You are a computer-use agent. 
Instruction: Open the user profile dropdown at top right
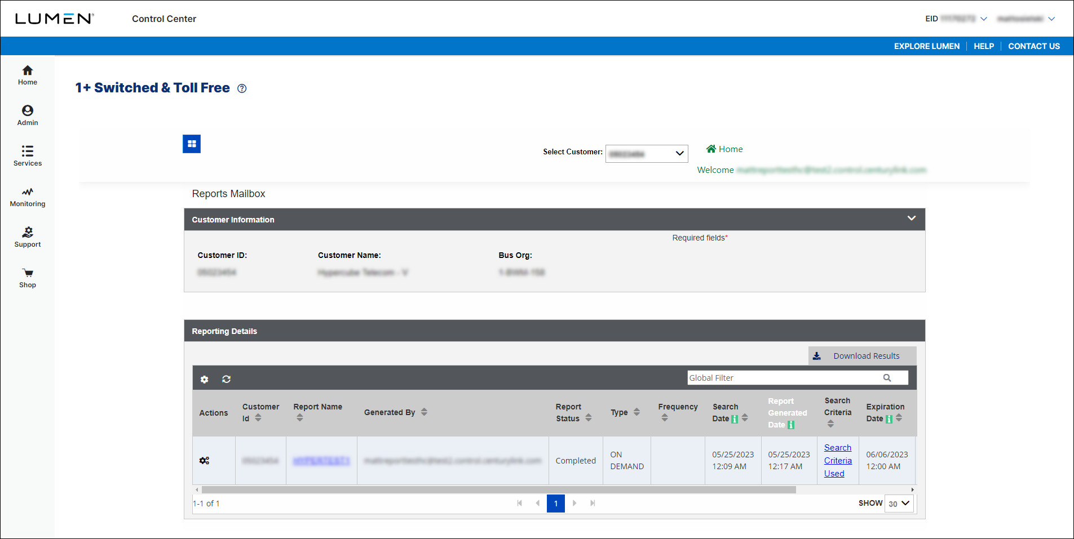coord(1026,19)
